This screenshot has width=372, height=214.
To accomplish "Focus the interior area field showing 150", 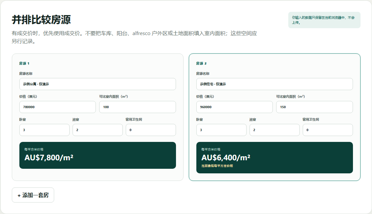I will point(314,107).
